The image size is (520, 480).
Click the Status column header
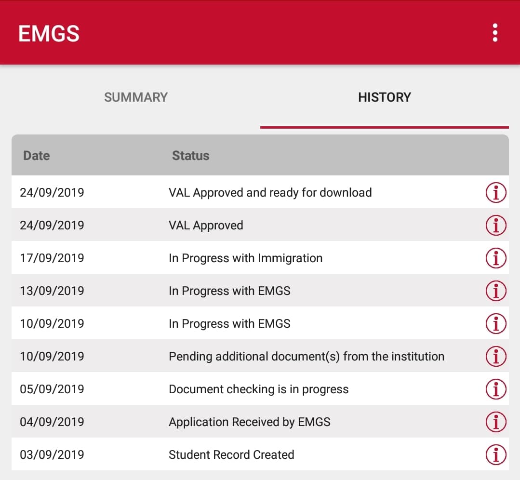[x=190, y=156]
